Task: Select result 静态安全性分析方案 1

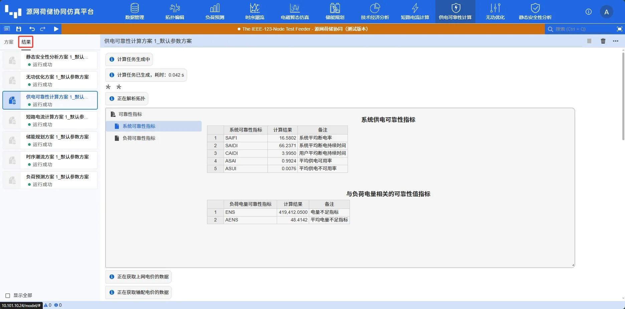Action: 50,60
